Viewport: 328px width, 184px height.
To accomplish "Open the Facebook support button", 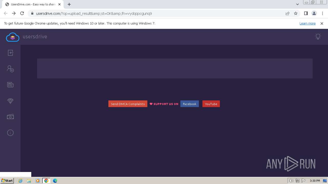I will [x=190, y=104].
